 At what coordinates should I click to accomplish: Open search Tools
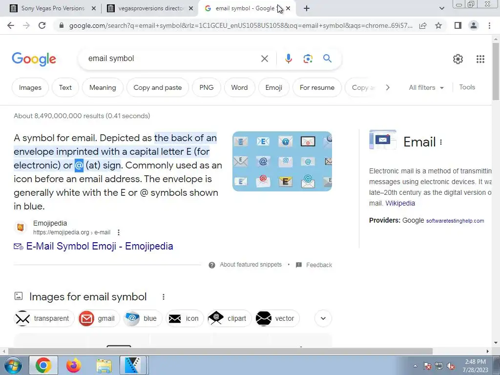[x=467, y=87]
